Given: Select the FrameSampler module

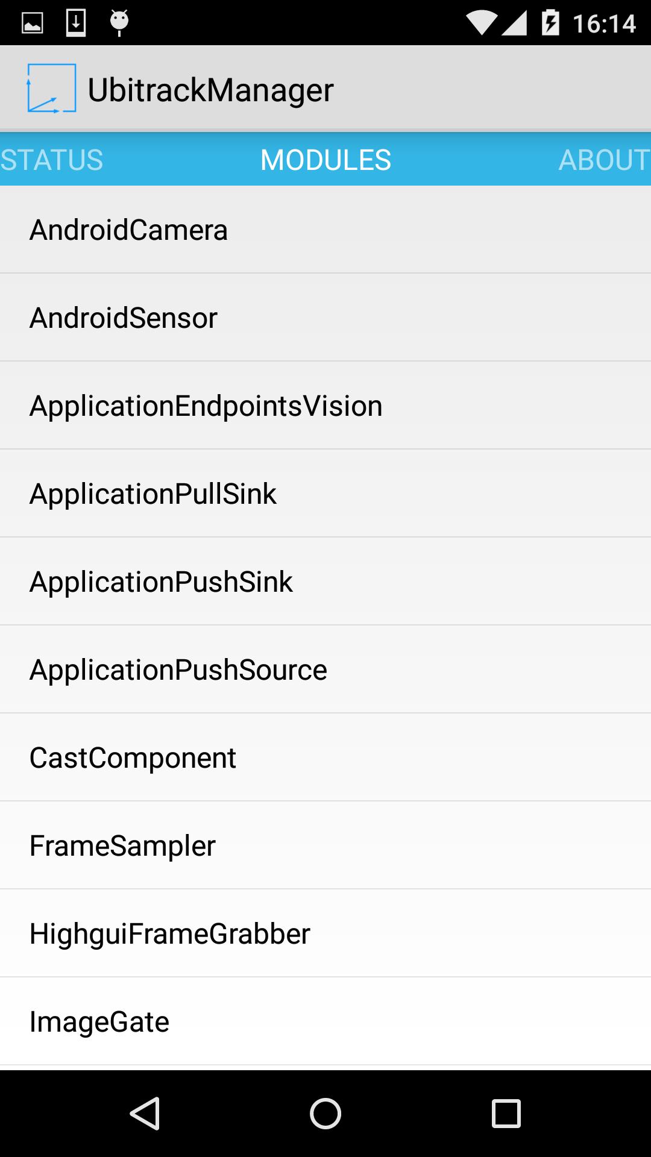Looking at the screenshot, I should click(325, 845).
